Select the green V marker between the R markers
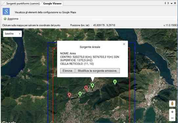This screenshot has height=123, width=178. (80, 94)
